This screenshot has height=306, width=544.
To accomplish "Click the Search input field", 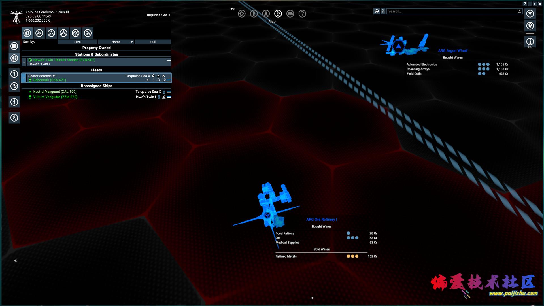I will pyautogui.click(x=454, y=11).
